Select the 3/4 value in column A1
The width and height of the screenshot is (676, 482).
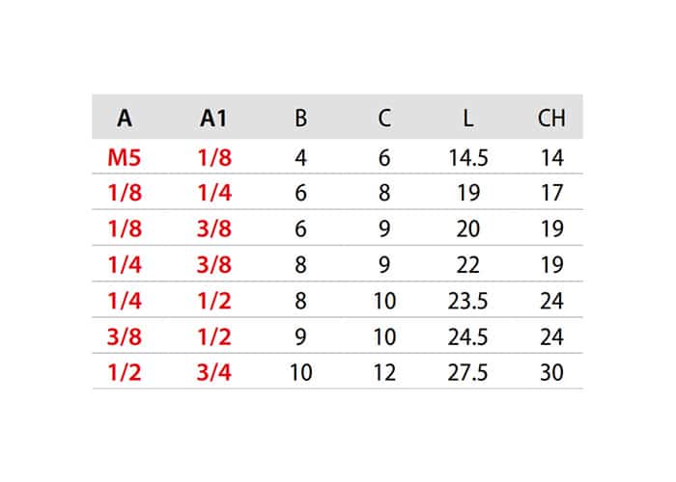tap(213, 372)
